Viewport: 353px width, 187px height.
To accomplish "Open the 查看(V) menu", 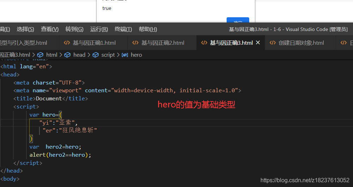I will pos(49,29).
